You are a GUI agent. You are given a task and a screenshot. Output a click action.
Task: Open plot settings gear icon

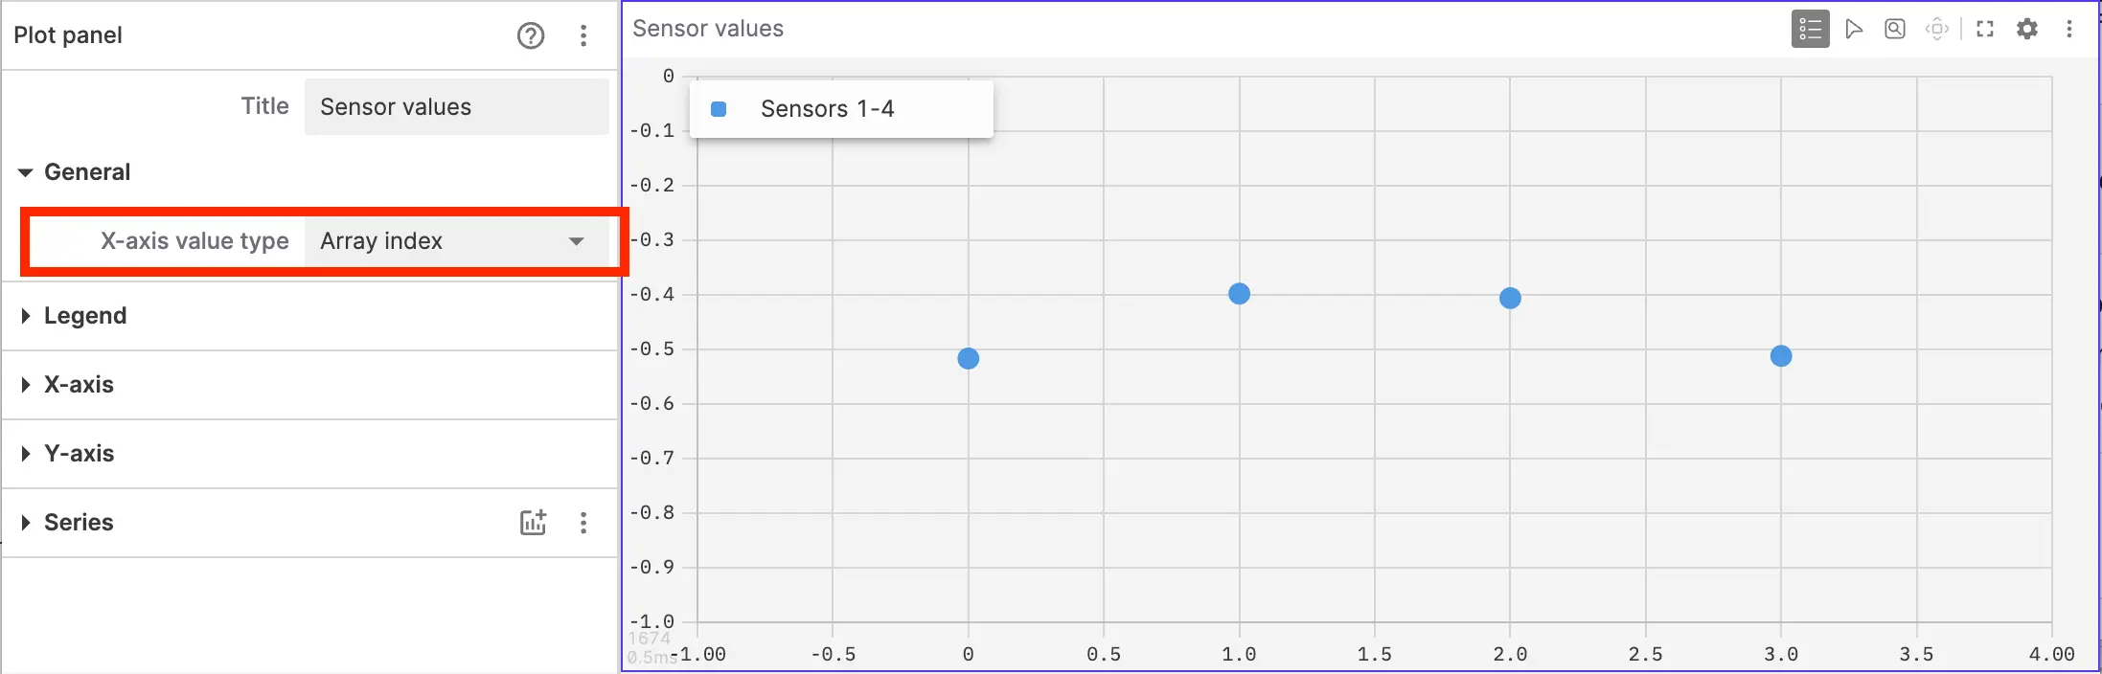[2027, 30]
